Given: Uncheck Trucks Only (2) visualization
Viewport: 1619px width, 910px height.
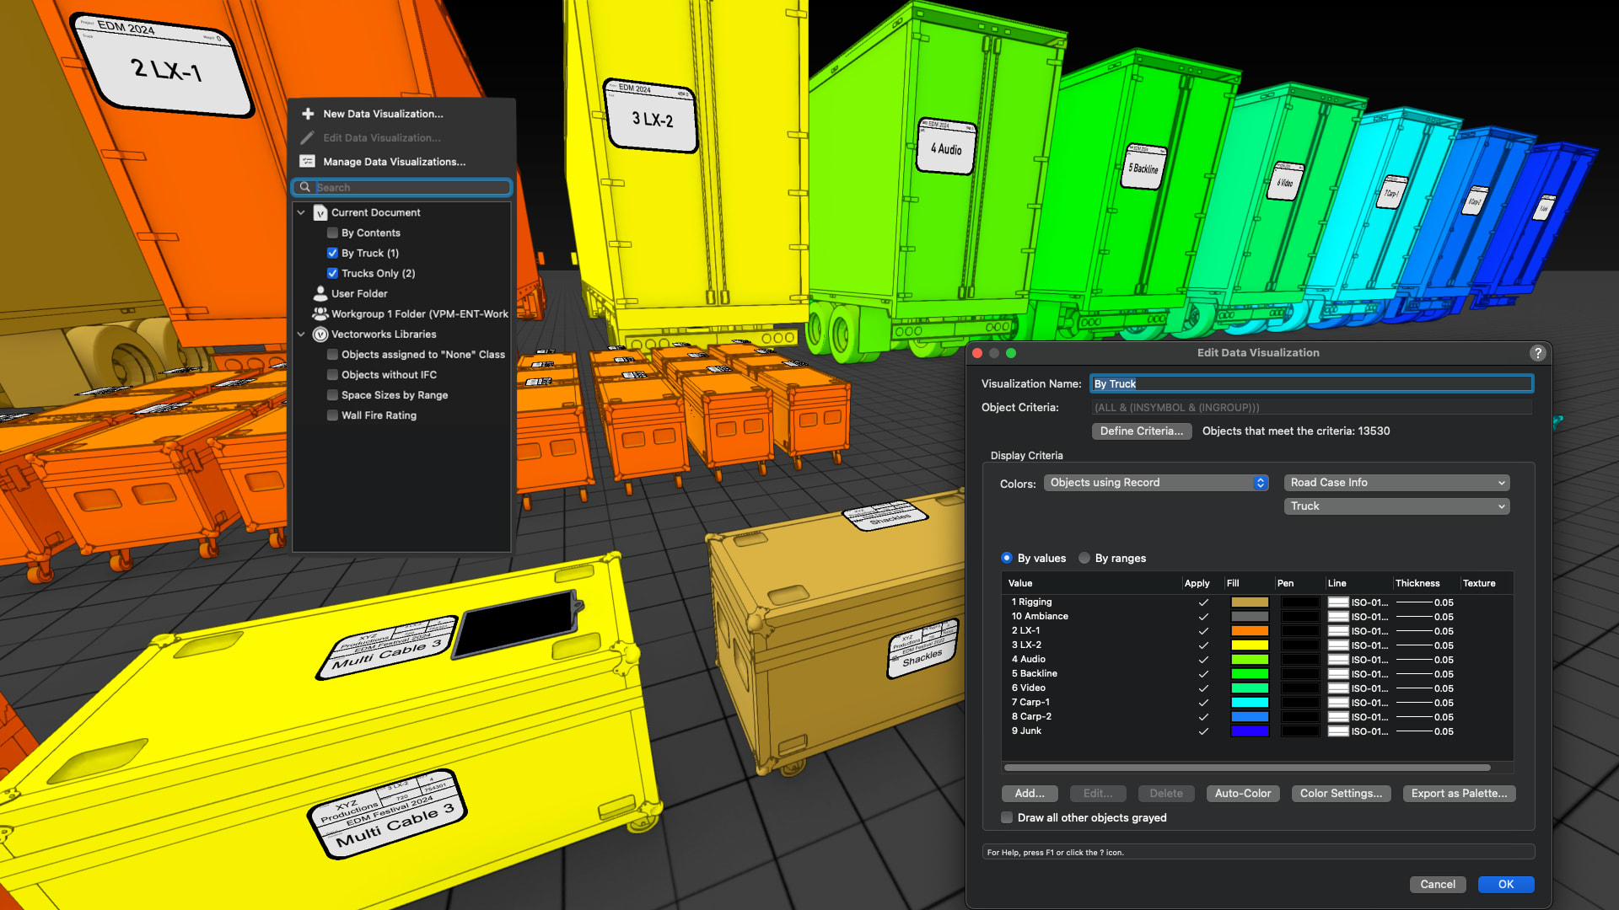Looking at the screenshot, I should click(x=332, y=273).
